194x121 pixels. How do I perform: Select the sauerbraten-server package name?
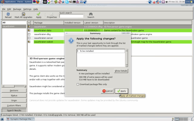coord(44,38)
